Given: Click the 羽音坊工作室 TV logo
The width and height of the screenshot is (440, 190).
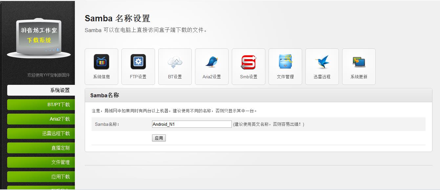Looking at the screenshot, I should (x=39, y=39).
